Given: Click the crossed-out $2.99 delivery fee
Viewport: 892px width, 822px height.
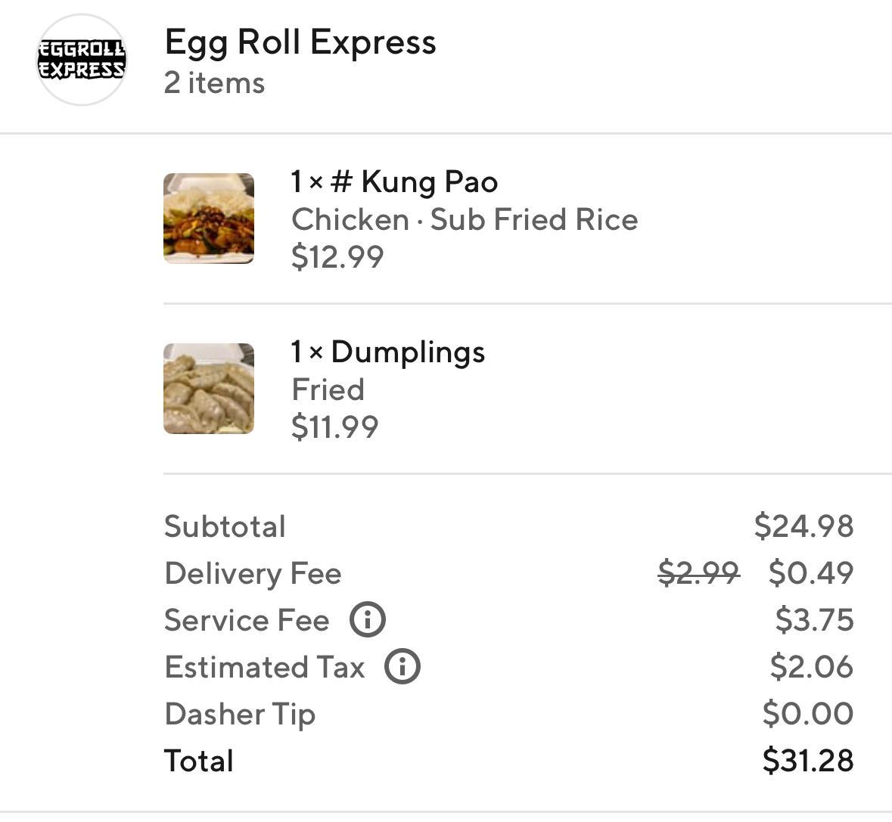Looking at the screenshot, I should (x=698, y=573).
